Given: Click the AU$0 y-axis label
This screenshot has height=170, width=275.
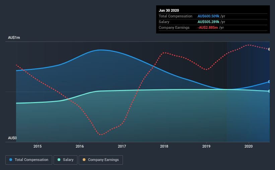Looking at the screenshot, I should (x=12, y=138).
